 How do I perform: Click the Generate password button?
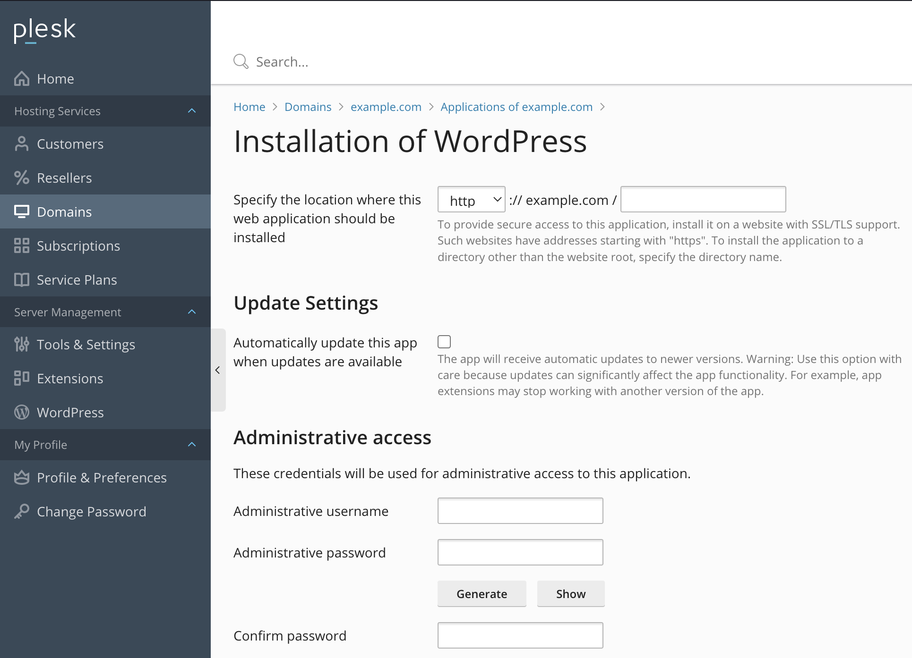click(x=482, y=594)
